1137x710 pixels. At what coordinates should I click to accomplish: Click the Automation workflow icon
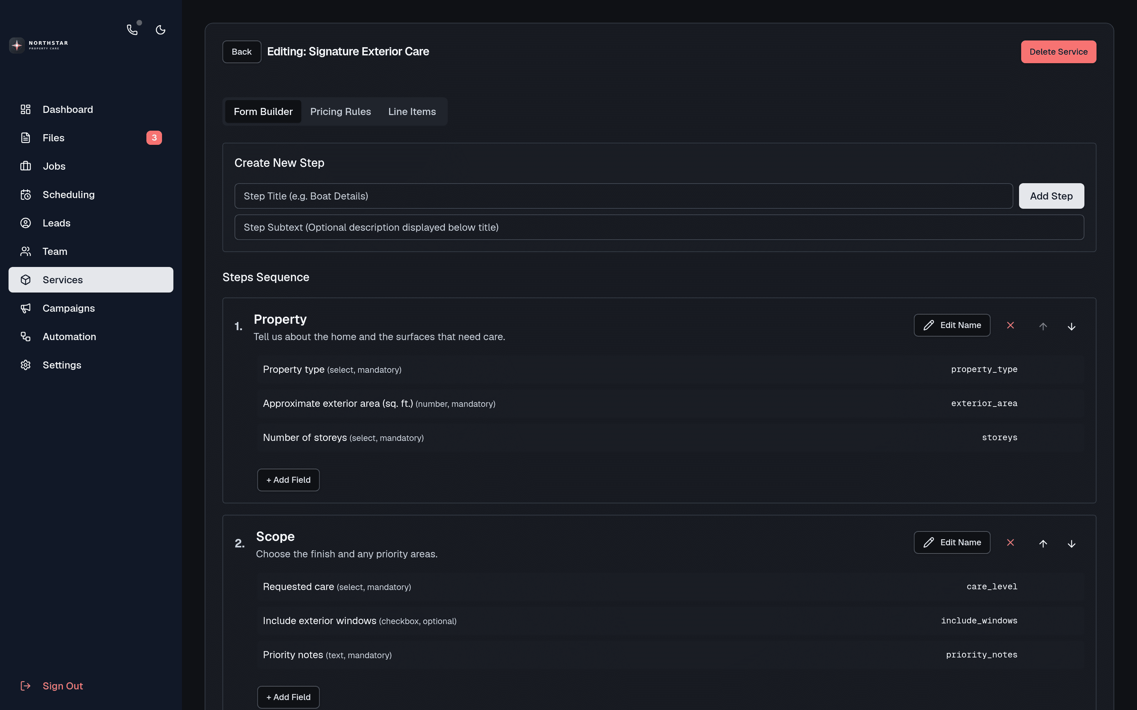click(25, 337)
